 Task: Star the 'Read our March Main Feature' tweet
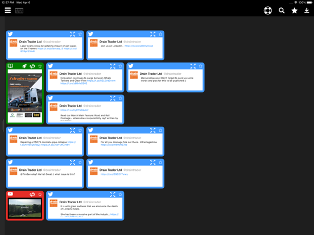click(x=120, y=98)
